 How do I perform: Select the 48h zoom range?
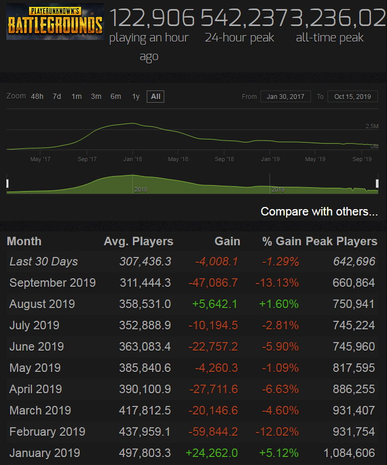point(37,96)
